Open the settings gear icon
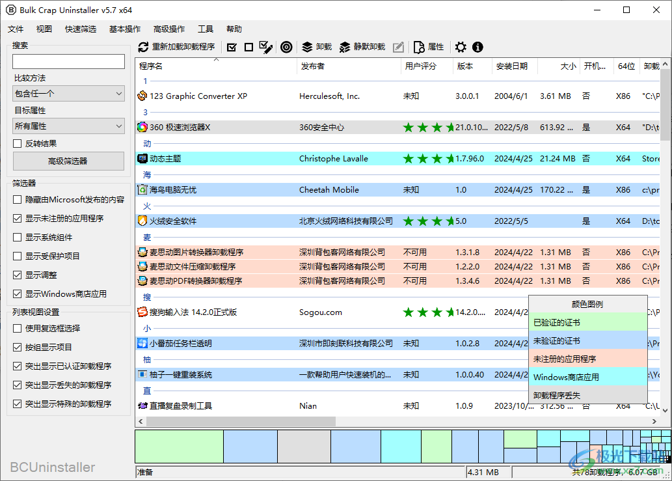Image resolution: width=672 pixels, height=481 pixels. [x=461, y=47]
